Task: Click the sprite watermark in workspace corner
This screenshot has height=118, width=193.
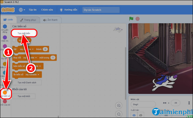Action: [x=118, y=30]
